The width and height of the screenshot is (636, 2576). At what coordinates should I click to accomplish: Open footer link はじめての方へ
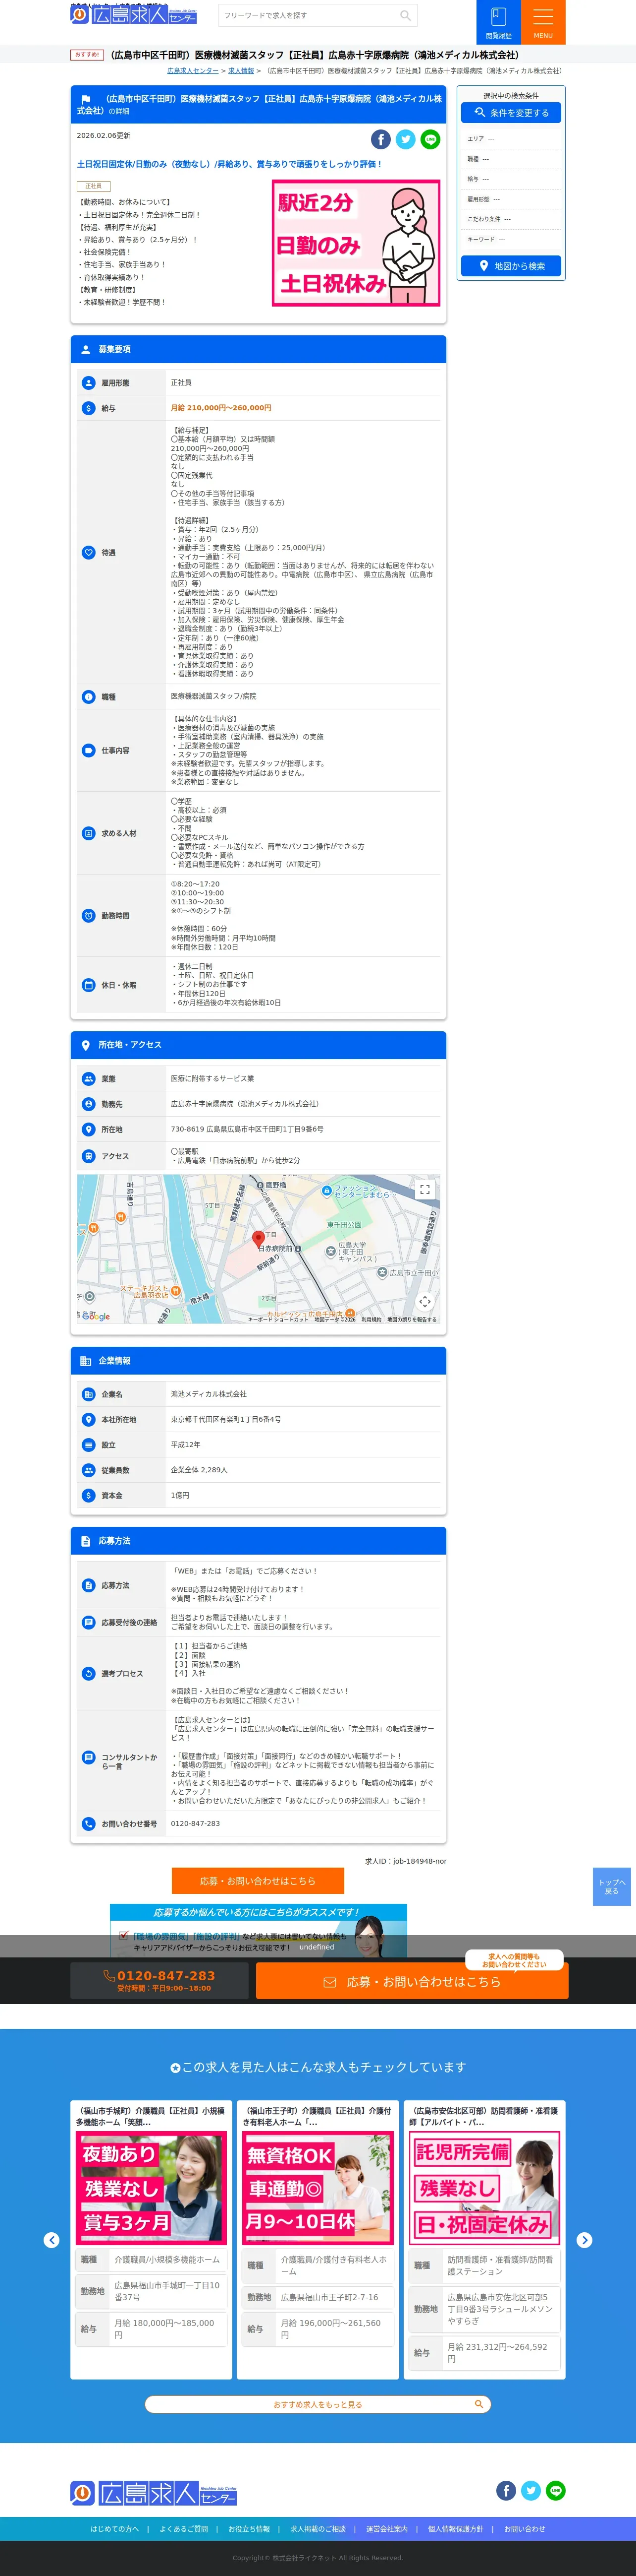(115, 2529)
